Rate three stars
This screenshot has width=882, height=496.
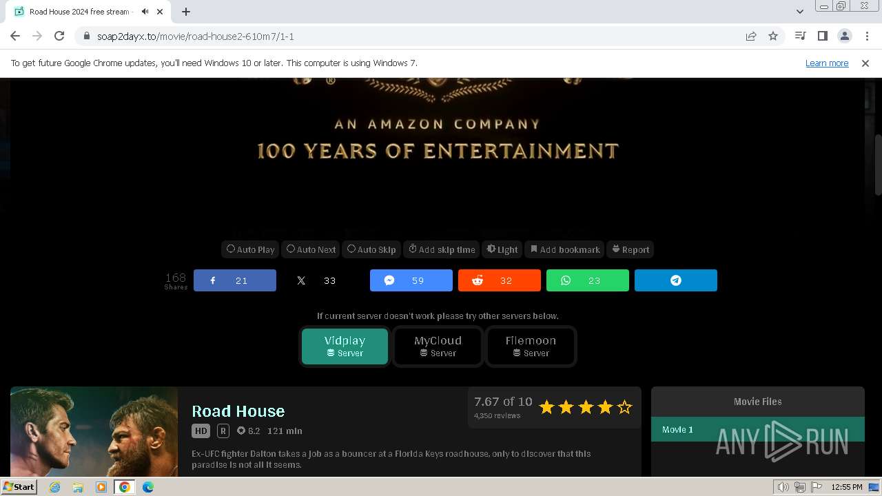tap(586, 407)
